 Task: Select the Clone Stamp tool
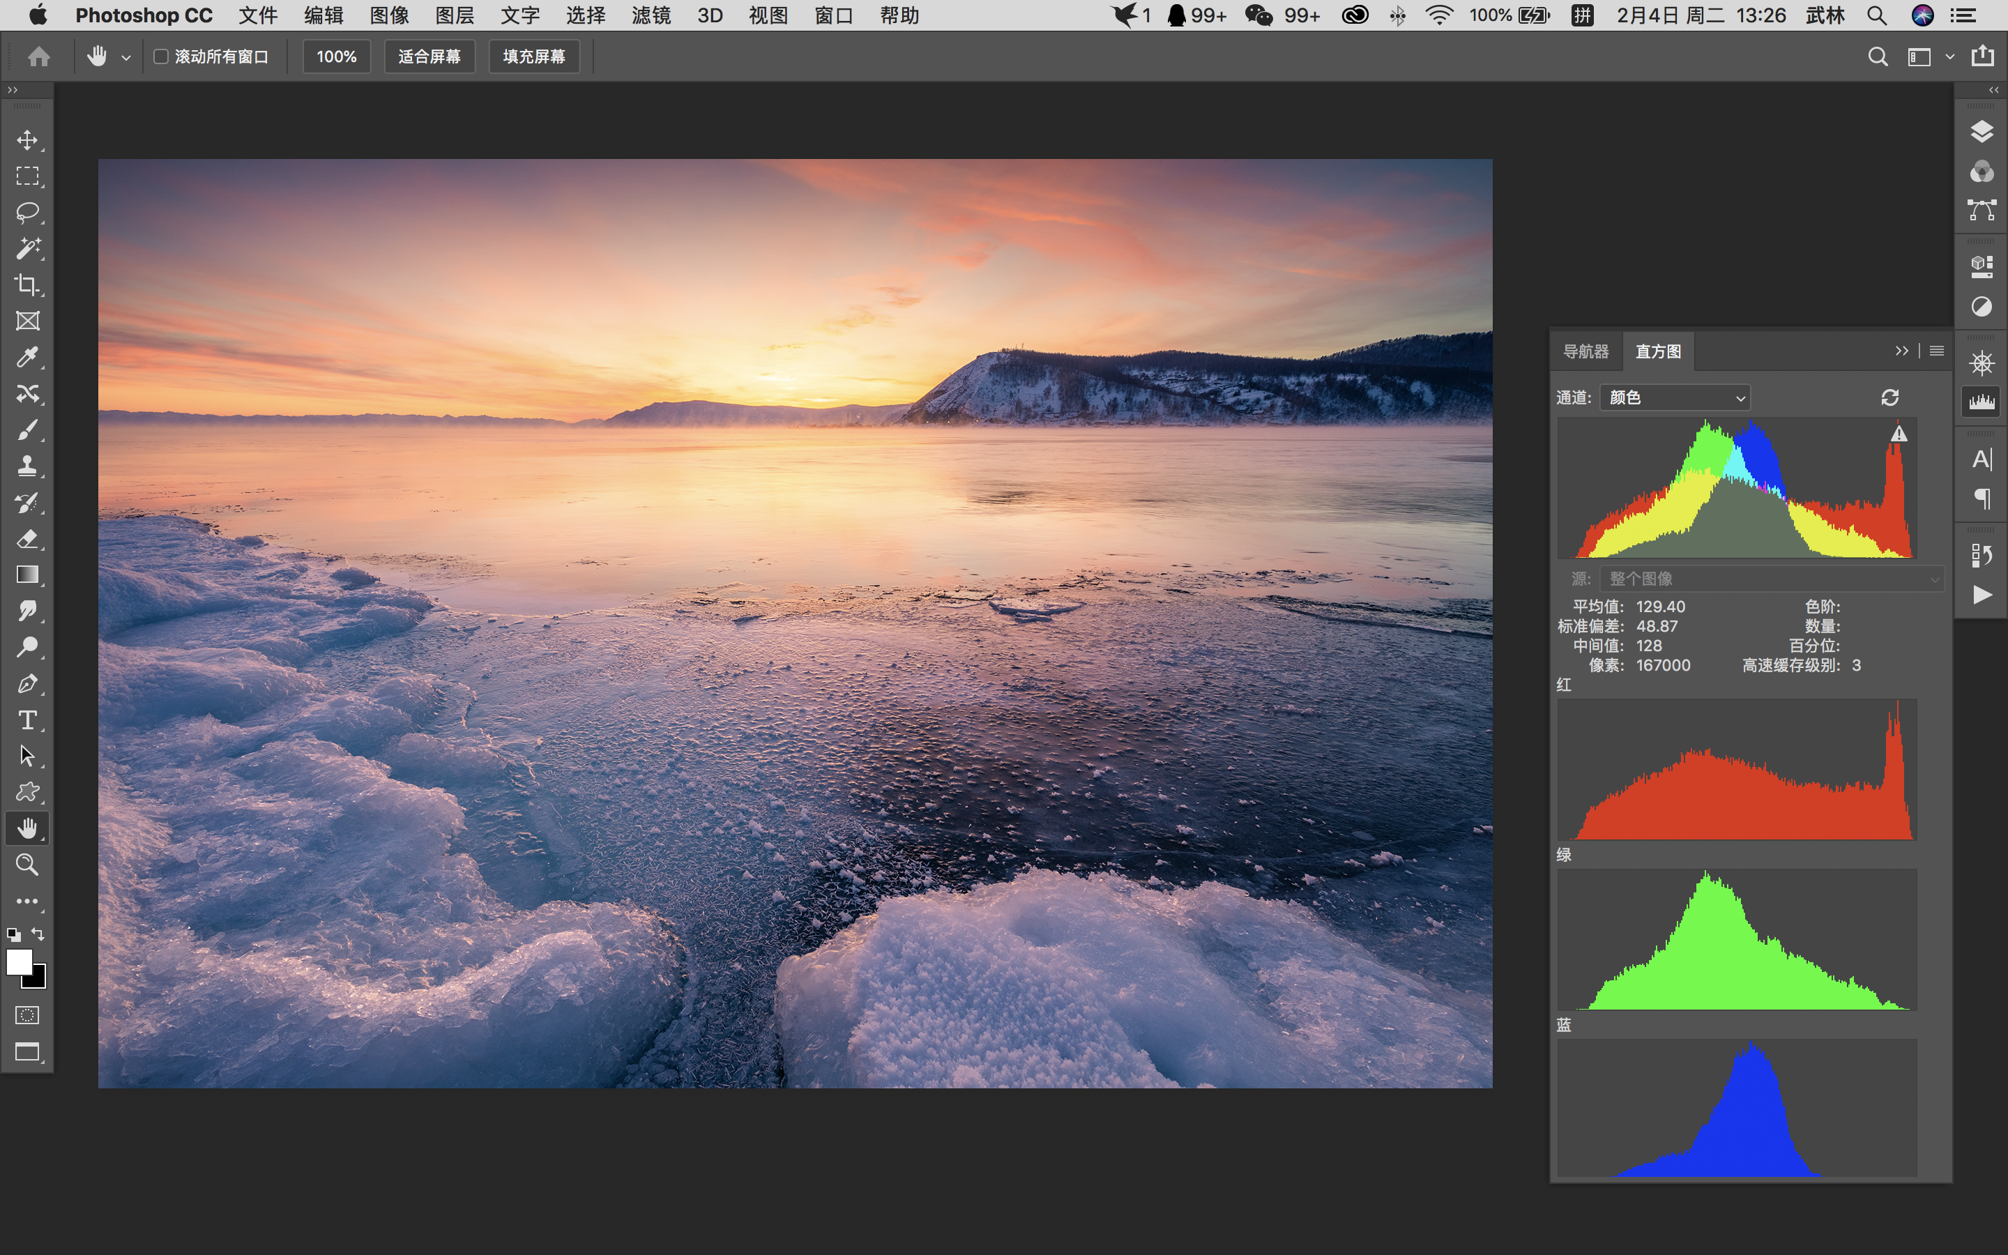point(27,466)
